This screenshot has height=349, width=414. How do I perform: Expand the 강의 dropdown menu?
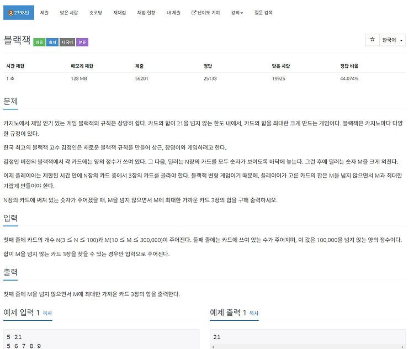pyautogui.click(x=237, y=13)
